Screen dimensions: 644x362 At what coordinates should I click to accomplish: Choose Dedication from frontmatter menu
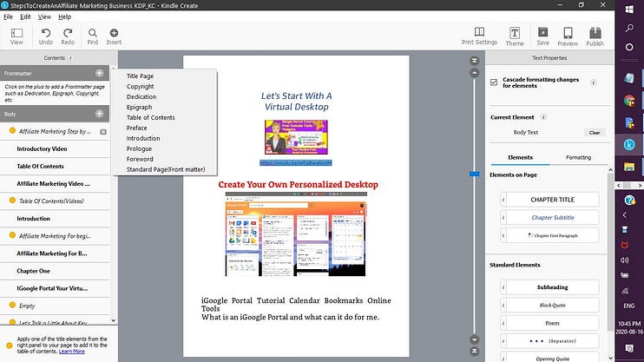(x=141, y=96)
